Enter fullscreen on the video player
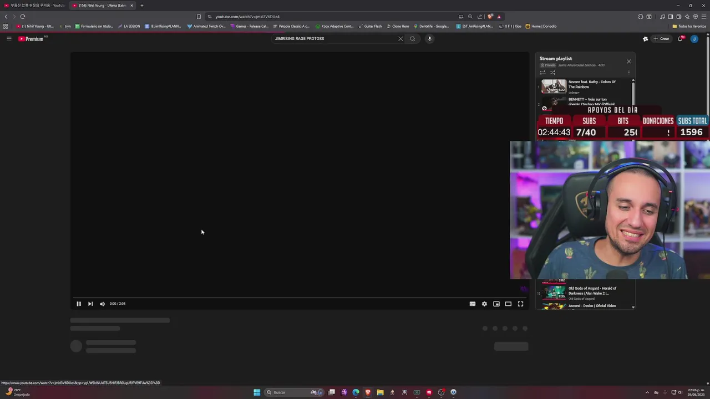710x399 pixels. click(x=520, y=304)
